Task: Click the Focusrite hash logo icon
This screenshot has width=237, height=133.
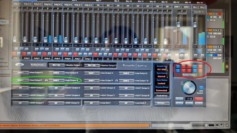Action: point(20,65)
